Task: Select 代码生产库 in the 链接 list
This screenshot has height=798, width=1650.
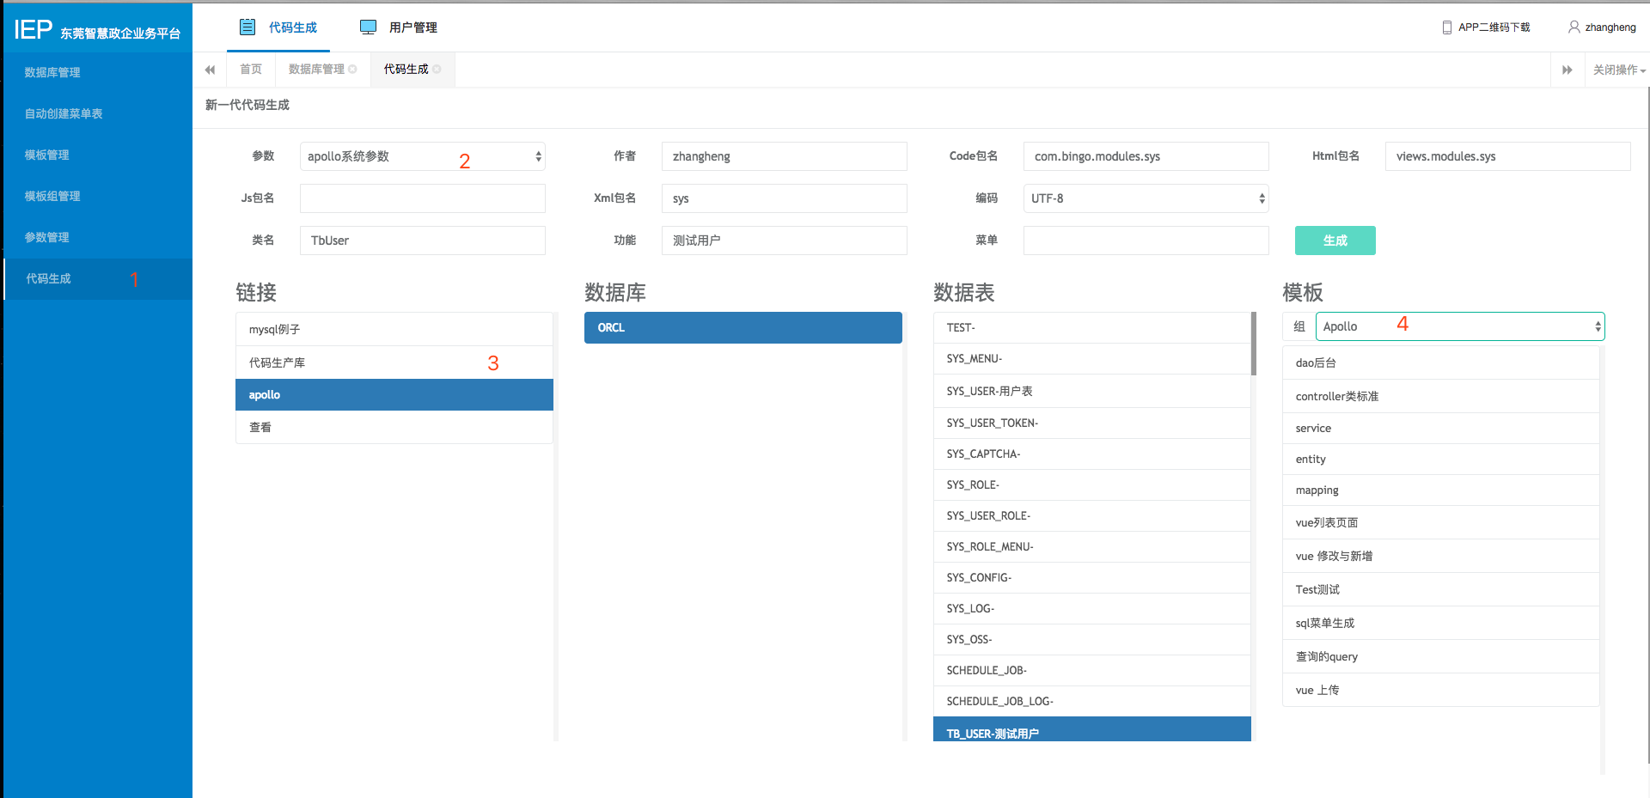Action: (x=394, y=362)
